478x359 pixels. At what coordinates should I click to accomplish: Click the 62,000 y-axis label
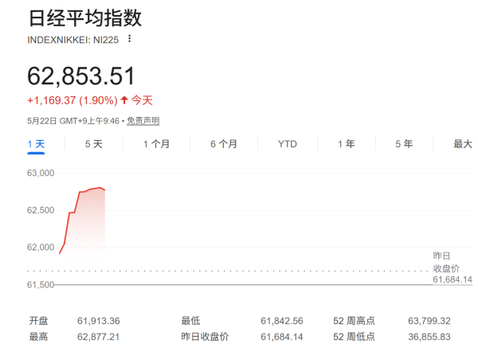pyautogui.click(x=41, y=248)
